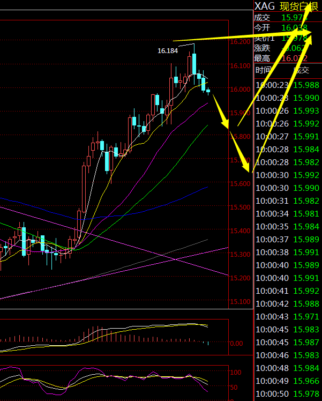Select the 10:00:42 tick at 15.988
Image resolution: width=322 pixels, height=401 pixels.
click(x=288, y=304)
